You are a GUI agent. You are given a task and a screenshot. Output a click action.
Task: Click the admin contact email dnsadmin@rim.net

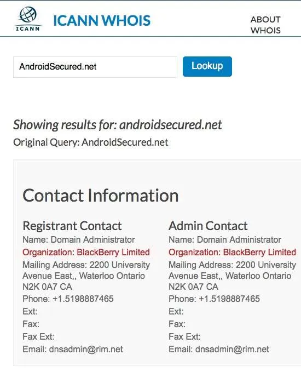[x=232, y=349]
